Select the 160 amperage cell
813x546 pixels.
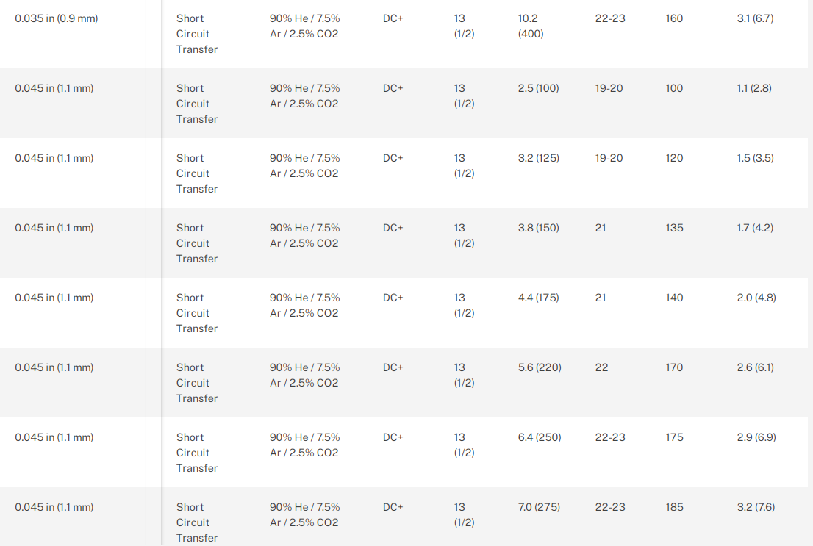pos(674,18)
